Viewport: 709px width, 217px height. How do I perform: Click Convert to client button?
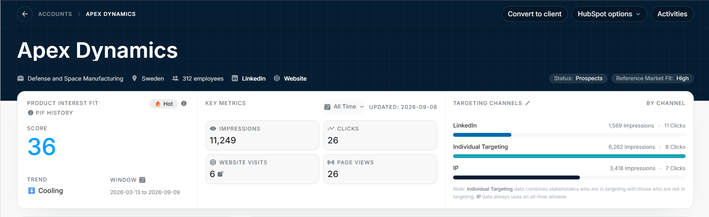point(534,14)
